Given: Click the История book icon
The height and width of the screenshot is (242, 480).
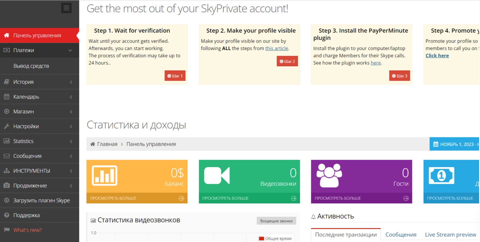Looking at the screenshot, I should coord(7,82).
